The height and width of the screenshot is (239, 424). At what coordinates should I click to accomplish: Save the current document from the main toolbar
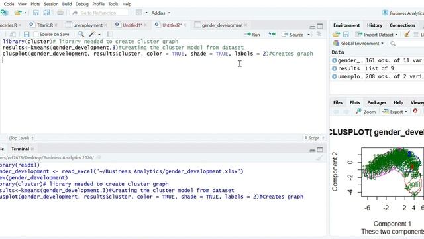pyautogui.click(x=36, y=13)
